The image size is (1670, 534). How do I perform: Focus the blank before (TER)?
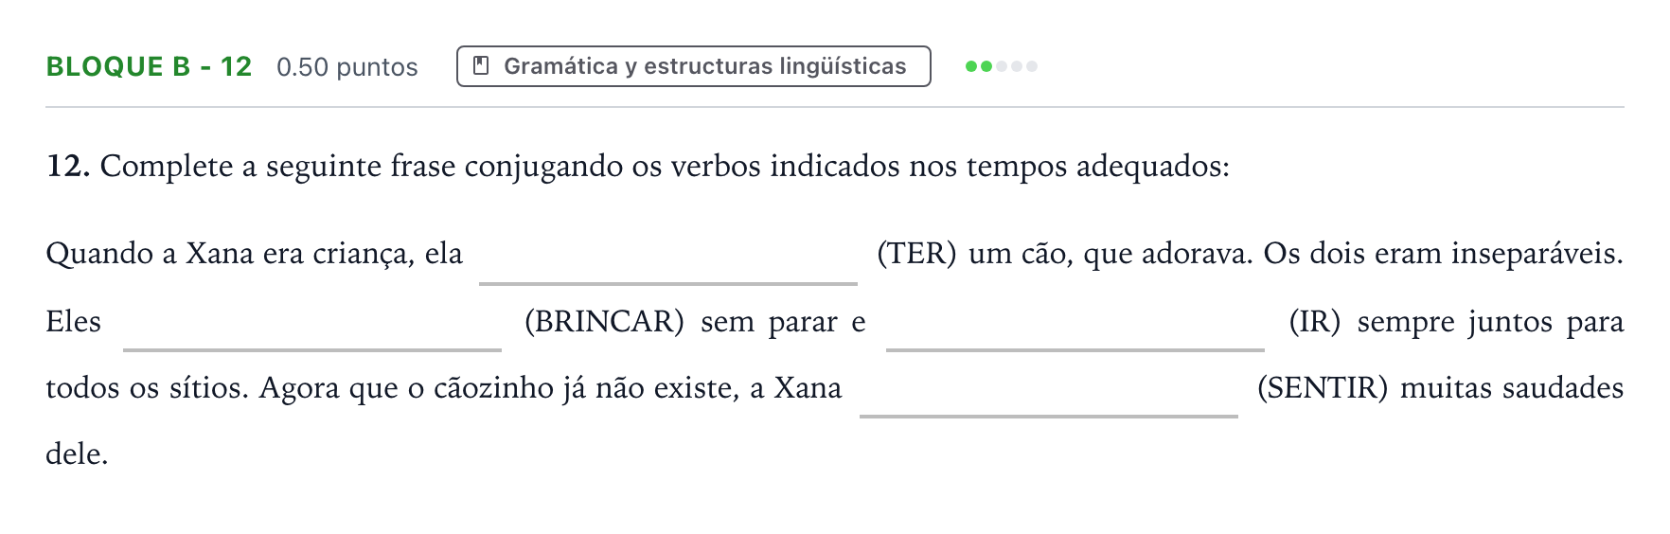(668, 257)
